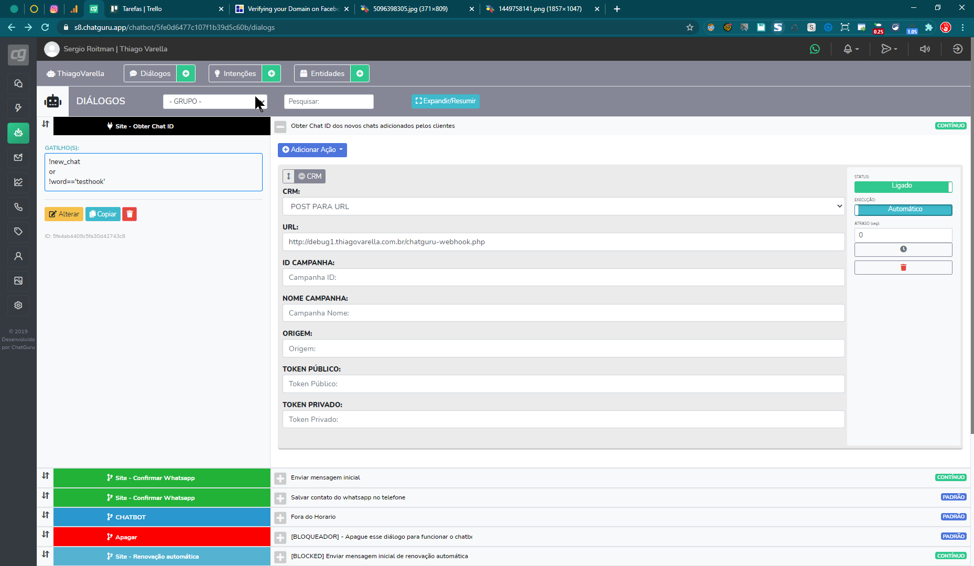Open the GRUPO dropdown
Screen dimensions: 974x566
point(215,101)
